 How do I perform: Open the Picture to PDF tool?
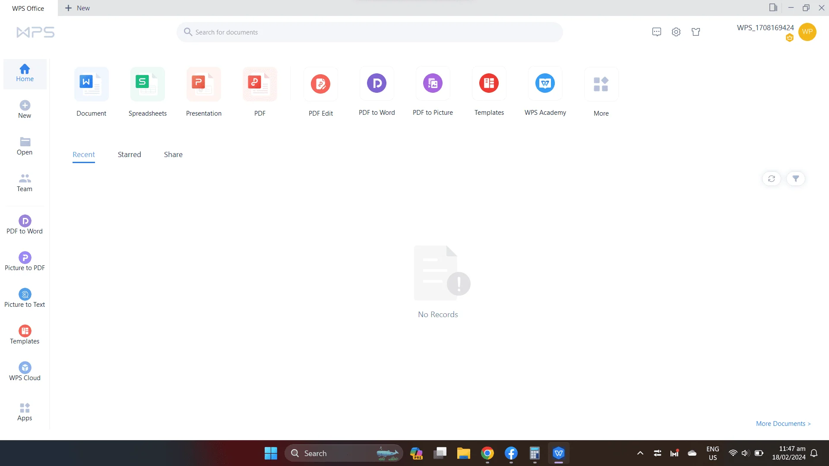[25, 262]
